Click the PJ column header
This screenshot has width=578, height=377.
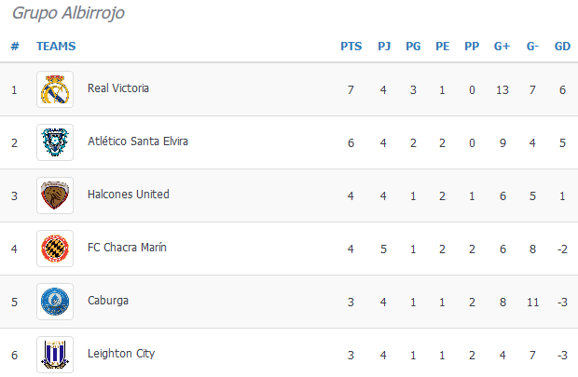tap(384, 46)
